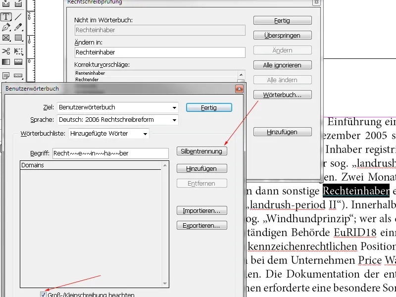Click the Alle ignorieren button
The height and width of the screenshot is (297, 396).
pyautogui.click(x=282, y=65)
